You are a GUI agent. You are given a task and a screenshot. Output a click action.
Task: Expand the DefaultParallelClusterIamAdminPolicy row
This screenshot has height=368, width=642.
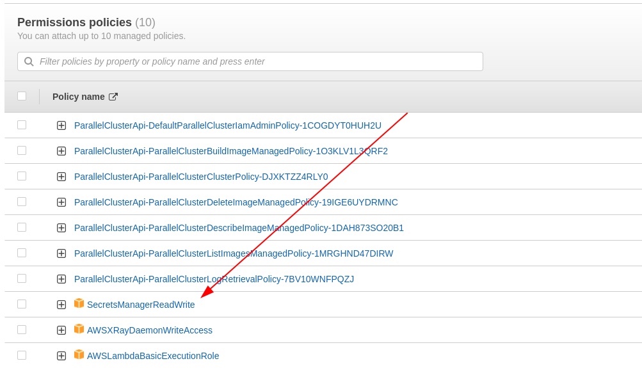coord(61,125)
